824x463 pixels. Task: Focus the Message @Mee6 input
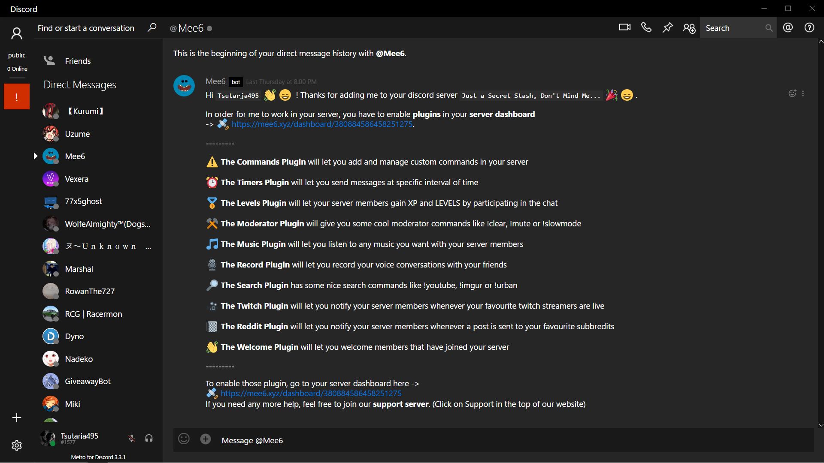click(x=515, y=440)
